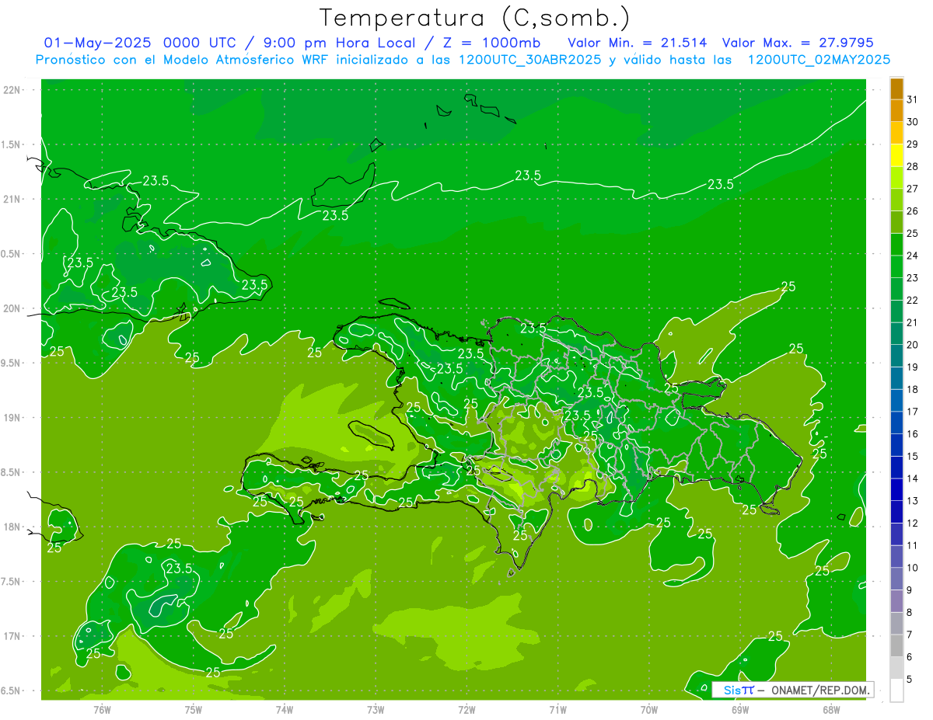Viewport: 933px width, 720px height.
Task: Click the latitude axis label '18N'
Action: point(13,527)
